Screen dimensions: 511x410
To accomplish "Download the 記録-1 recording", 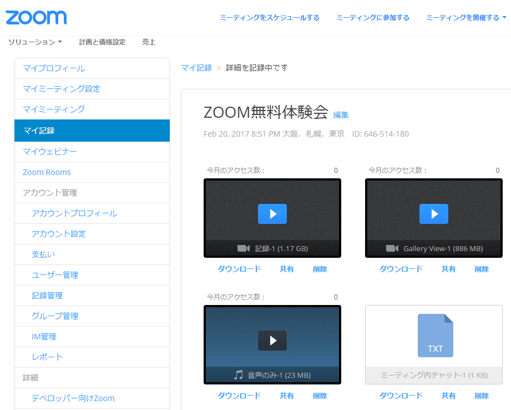I will coord(239,269).
